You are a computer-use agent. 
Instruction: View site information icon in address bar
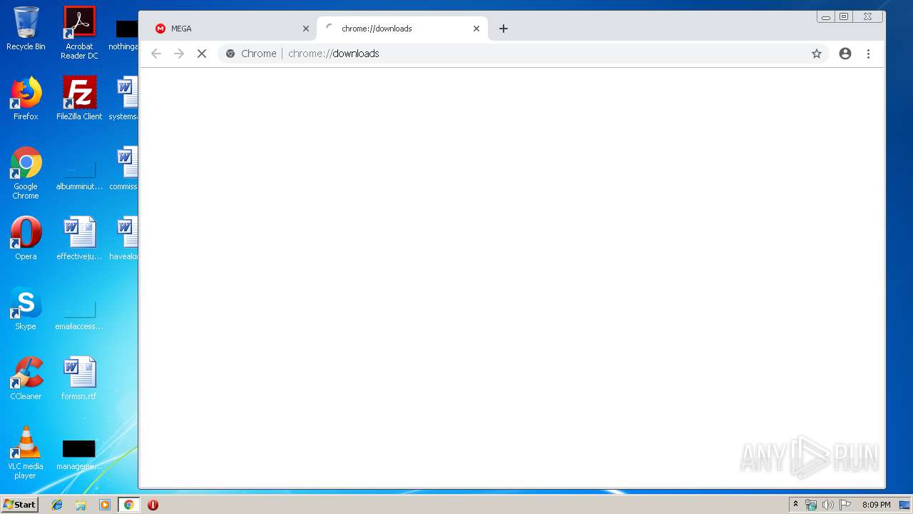(230, 54)
